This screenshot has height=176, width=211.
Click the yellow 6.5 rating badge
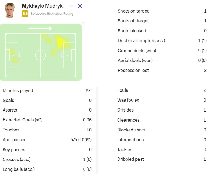click(25, 13)
